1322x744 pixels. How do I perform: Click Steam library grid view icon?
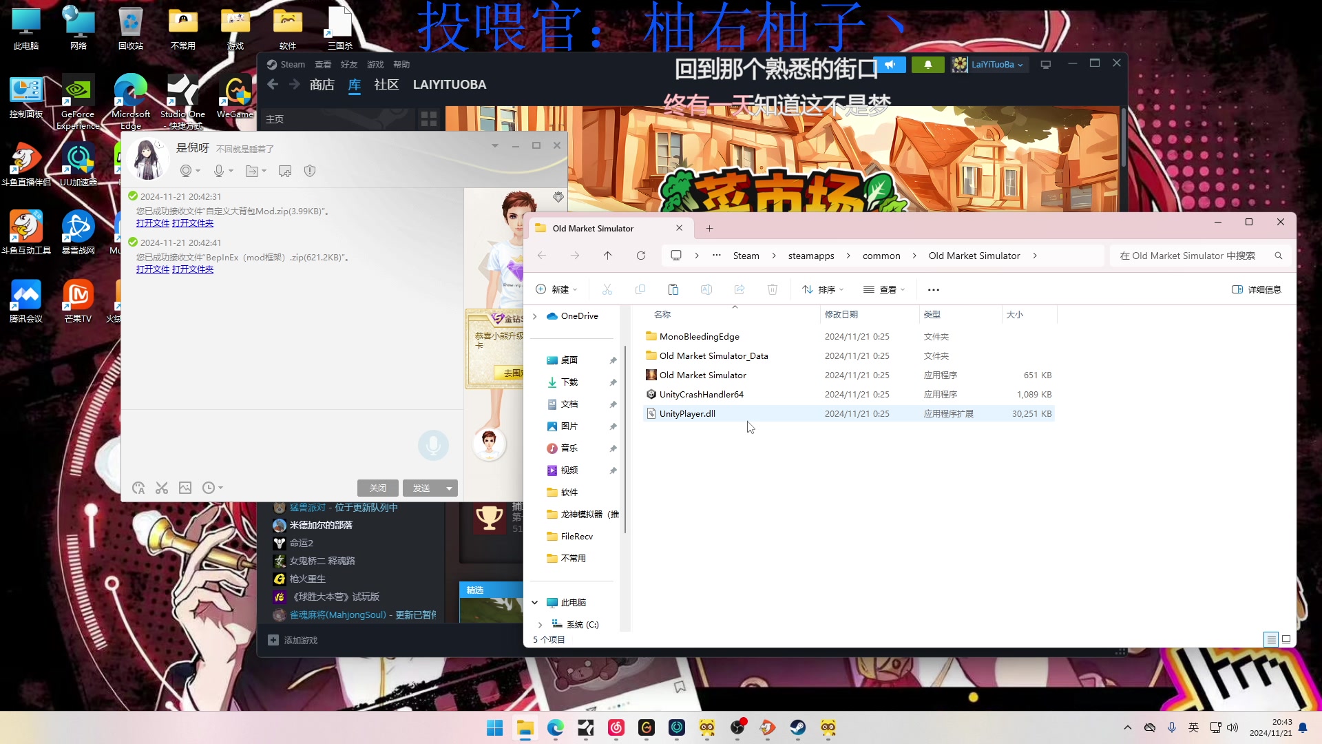coord(429,119)
